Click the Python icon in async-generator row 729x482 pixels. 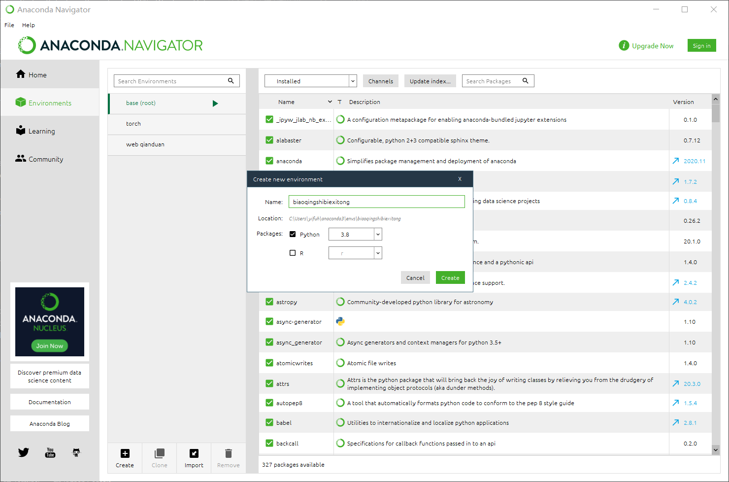coord(340,321)
